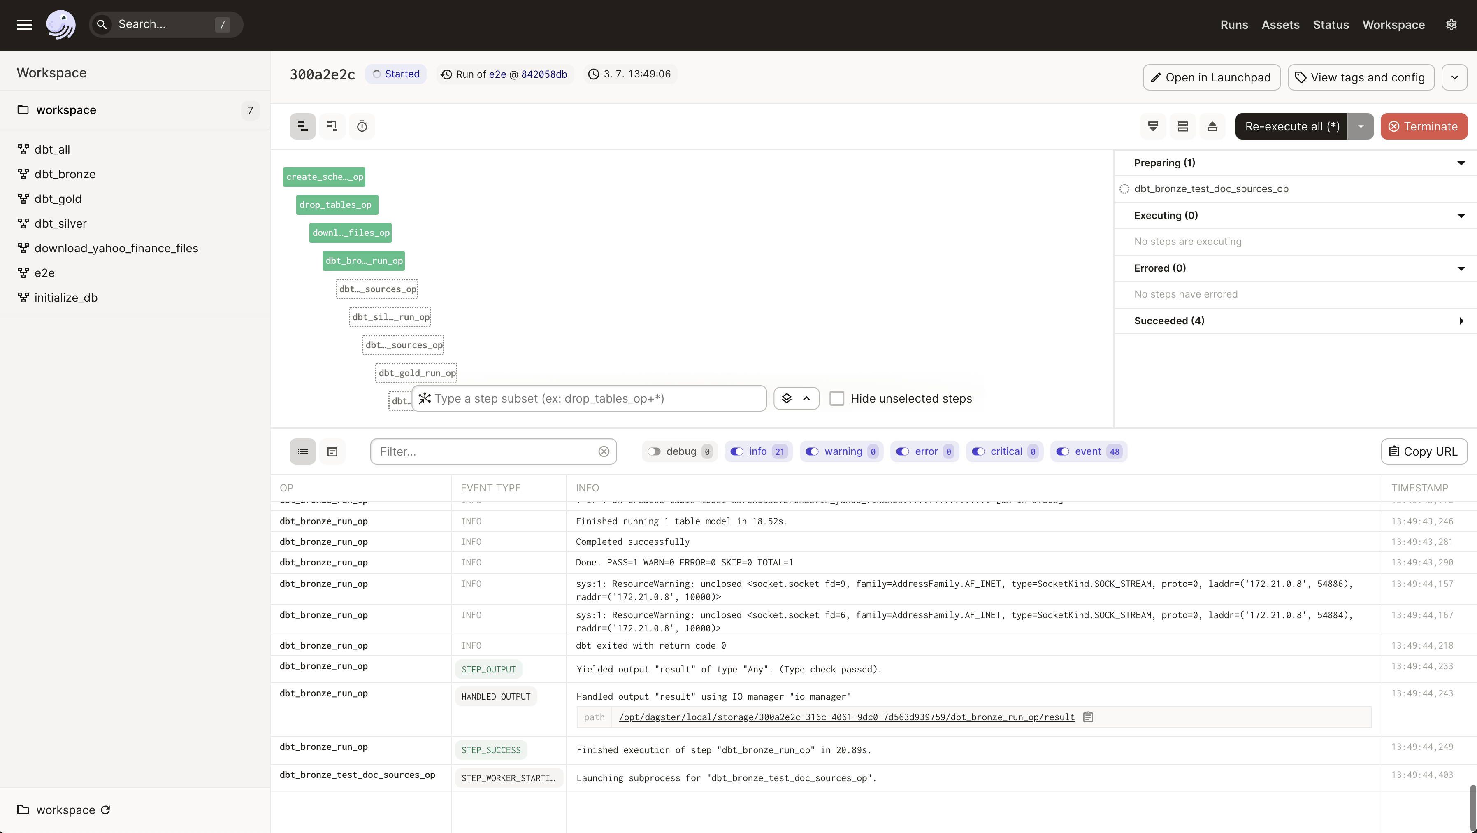1477x833 pixels.
Task: Open the Assets top navigation item
Action: click(1280, 25)
